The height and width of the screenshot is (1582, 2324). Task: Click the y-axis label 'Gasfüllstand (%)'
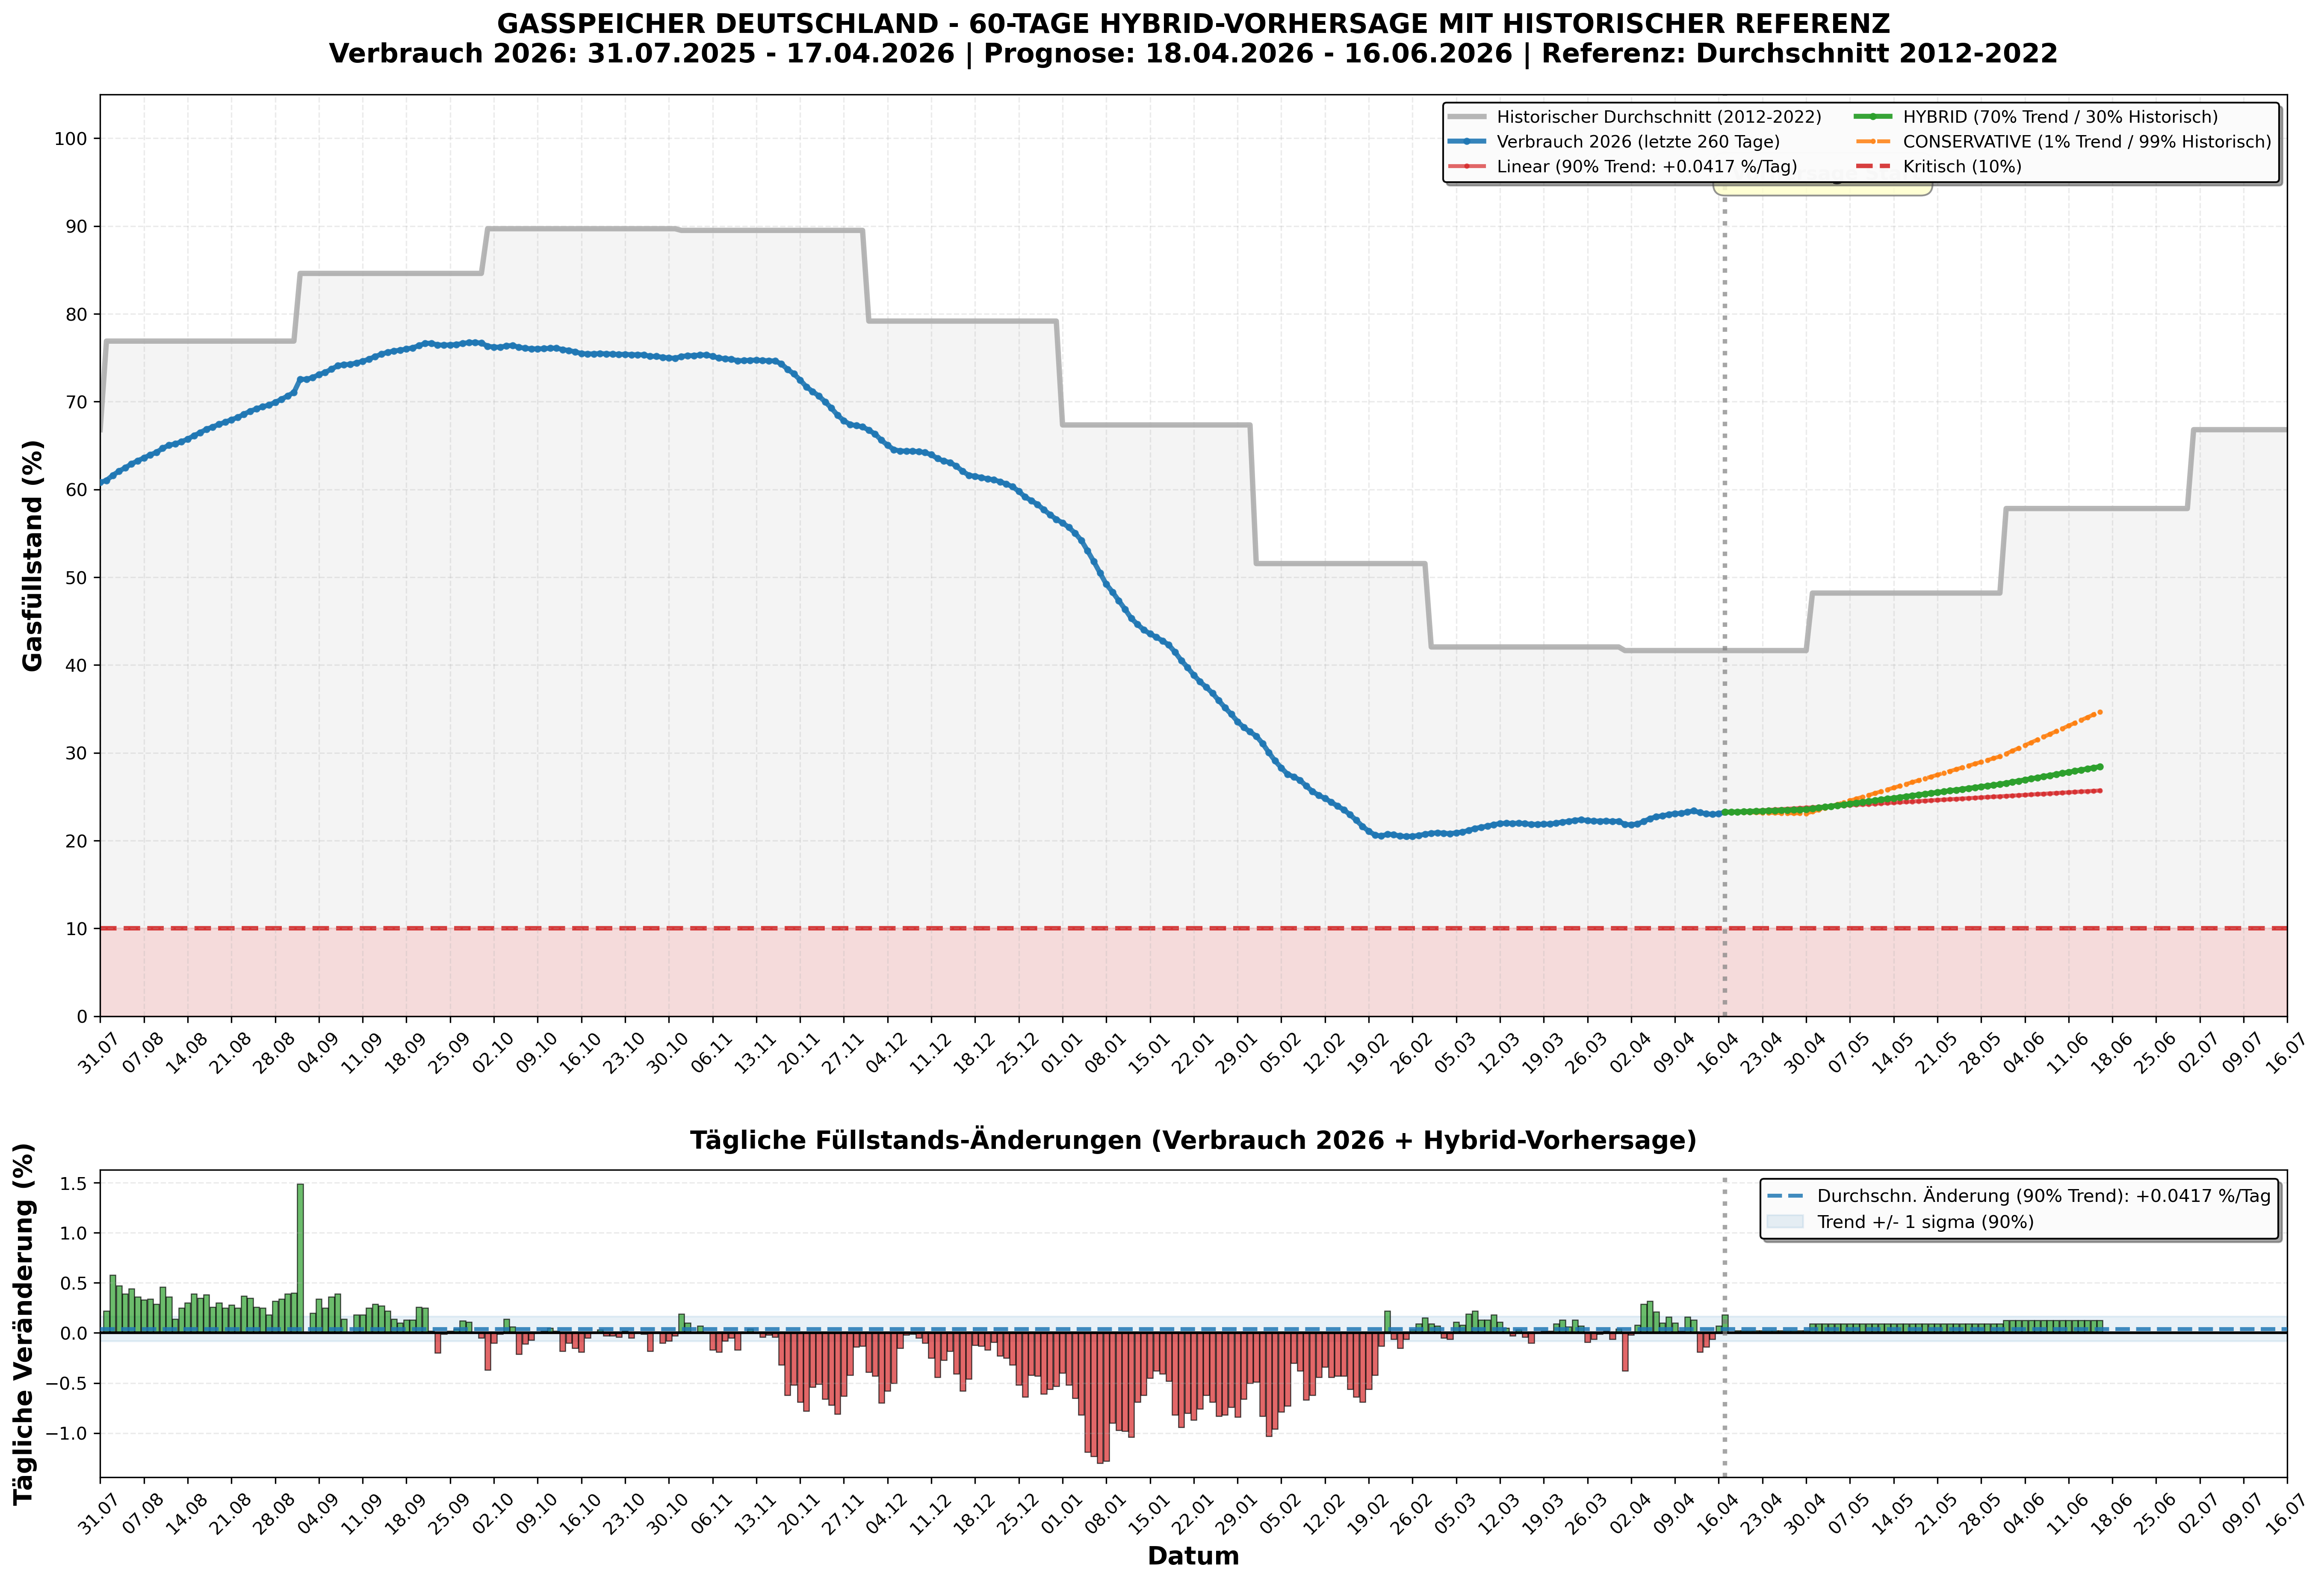pyautogui.click(x=33, y=556)
